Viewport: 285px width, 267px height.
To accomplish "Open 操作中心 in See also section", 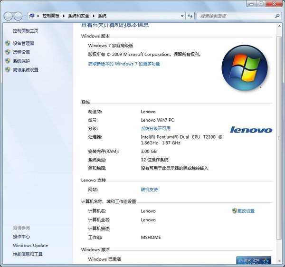I will point(21,237).
